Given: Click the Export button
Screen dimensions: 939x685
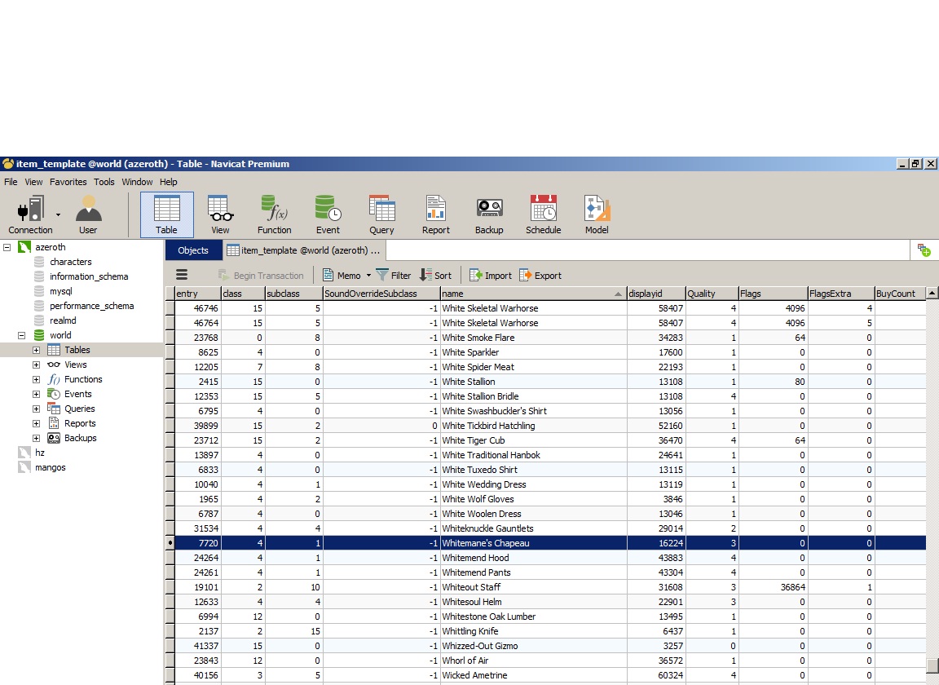Looking at the screenshot, I should point(540,276).
